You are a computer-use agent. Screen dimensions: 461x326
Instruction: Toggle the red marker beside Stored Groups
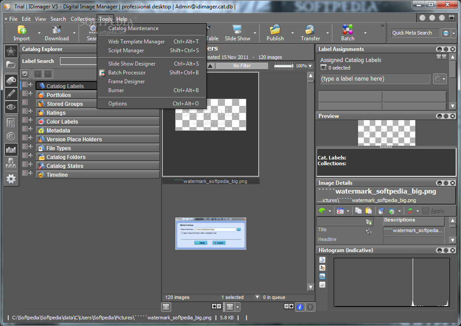tap(25, 102)
